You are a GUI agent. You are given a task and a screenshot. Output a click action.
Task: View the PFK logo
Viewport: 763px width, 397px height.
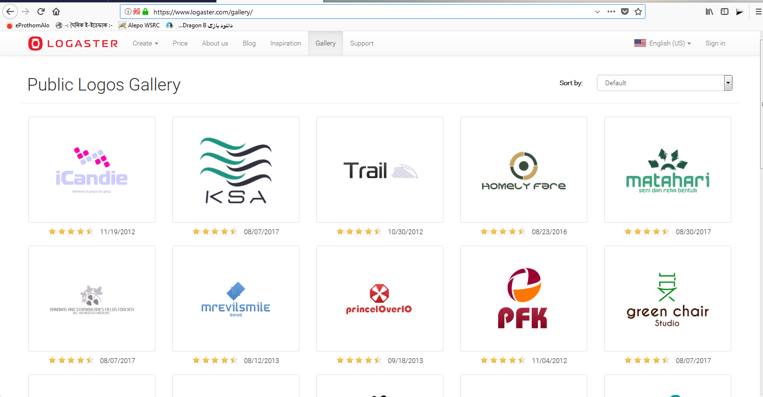click(524, 298)
